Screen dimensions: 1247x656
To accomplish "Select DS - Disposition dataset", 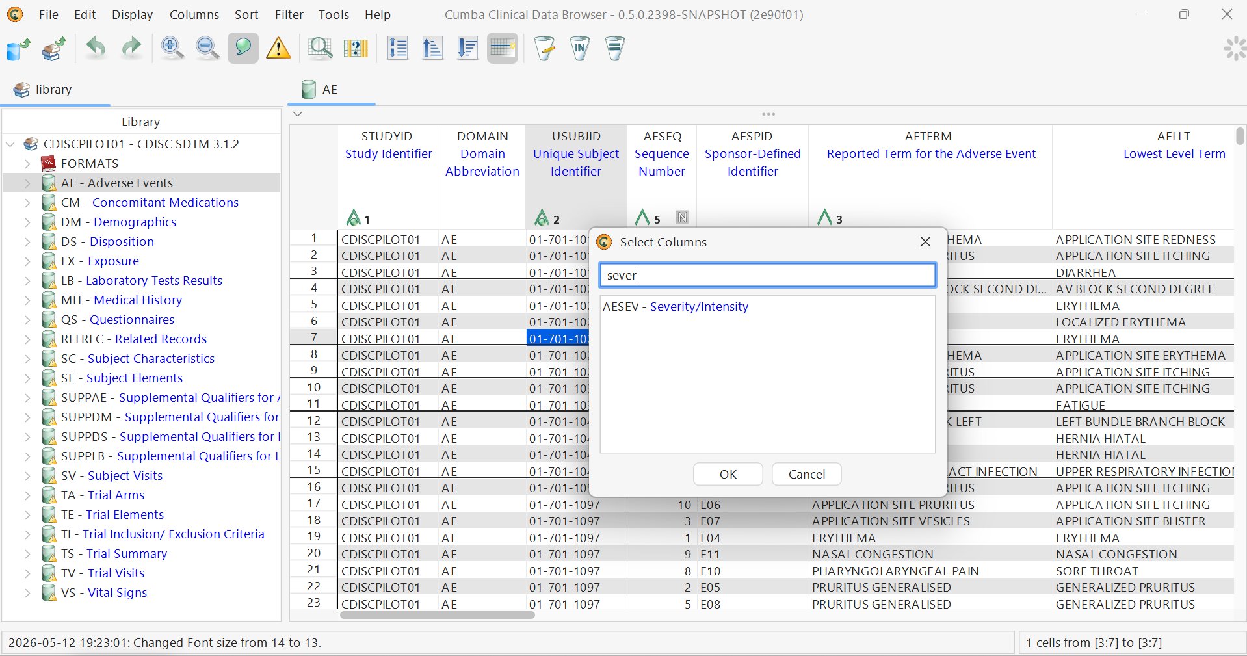I will click(x=107, y=242).
